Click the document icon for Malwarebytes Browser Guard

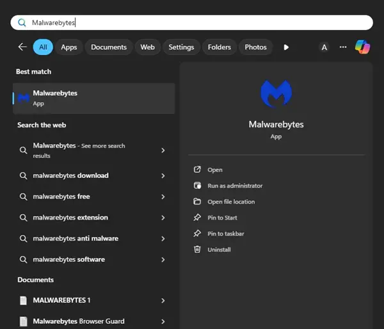tap(23, 321)
